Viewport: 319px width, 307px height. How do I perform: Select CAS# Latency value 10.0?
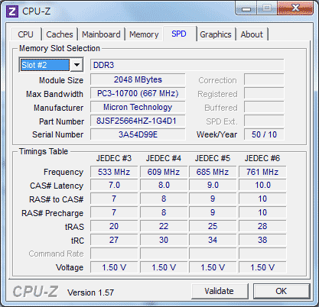point(262,185)
